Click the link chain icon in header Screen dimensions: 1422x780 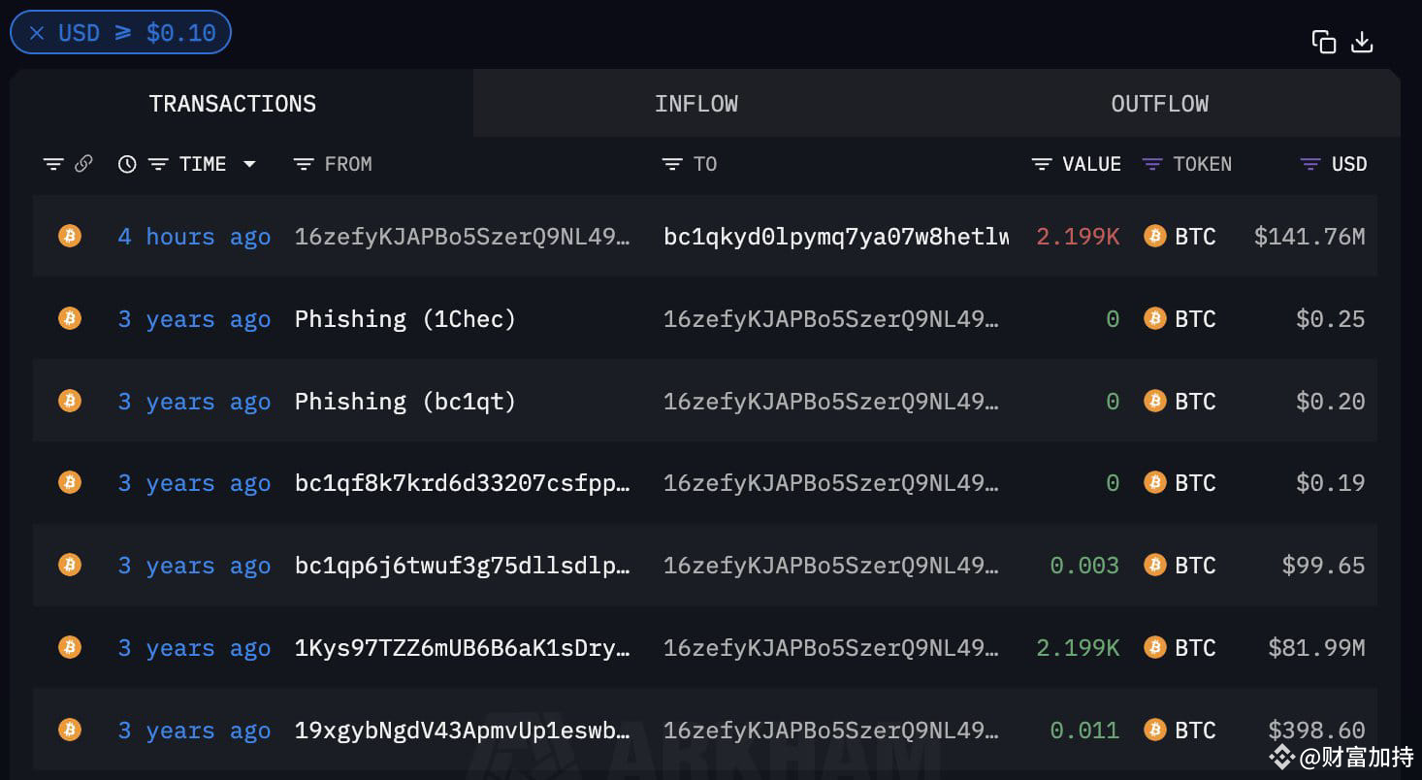tap(83, 164)
